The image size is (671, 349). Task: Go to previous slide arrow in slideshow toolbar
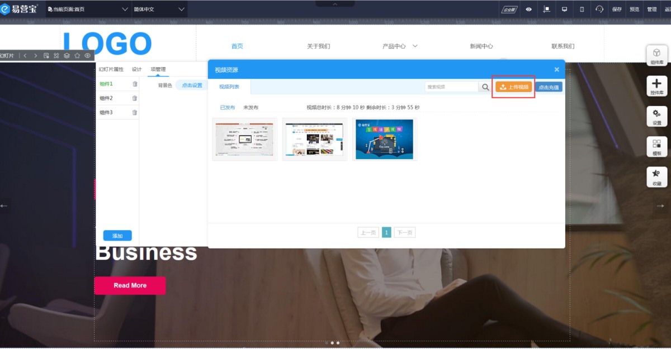point(25,55)
